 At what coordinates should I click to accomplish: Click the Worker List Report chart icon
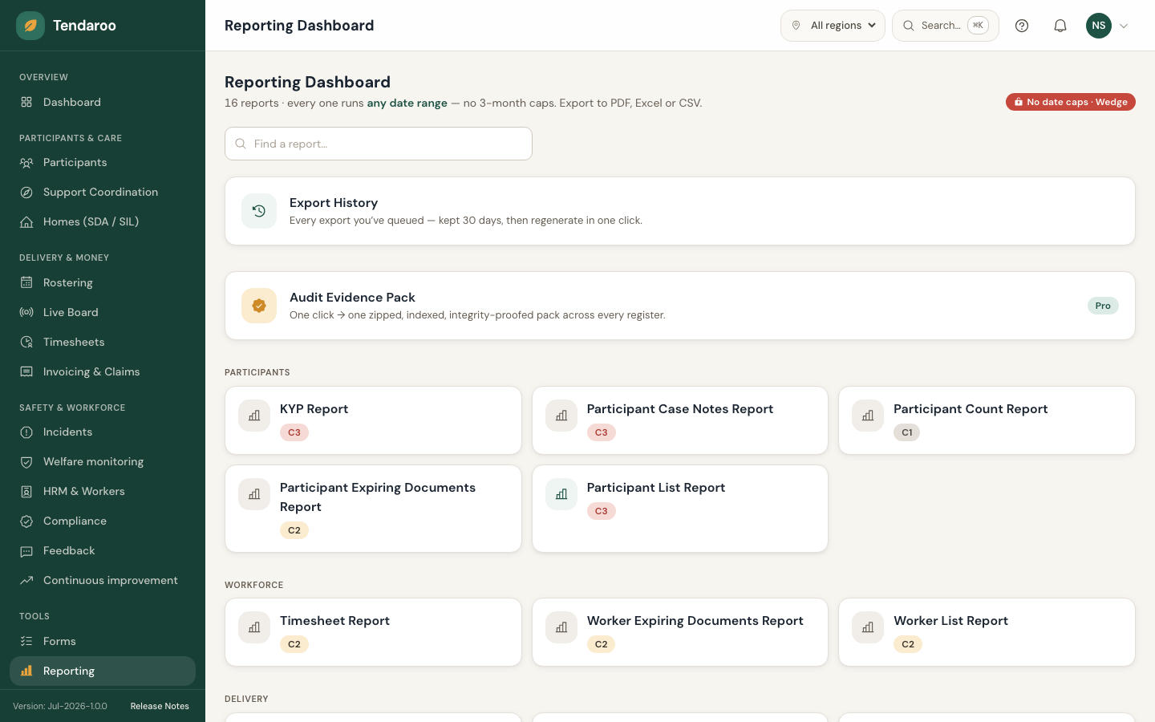pos(868,627)
